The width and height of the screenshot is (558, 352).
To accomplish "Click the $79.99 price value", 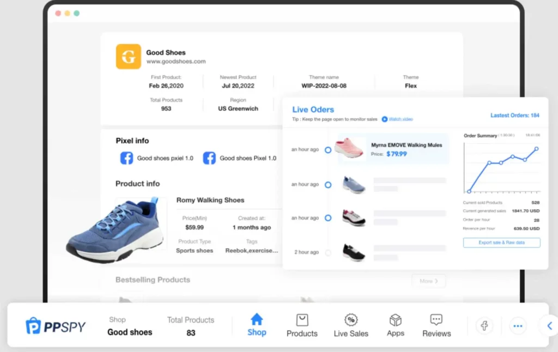I will pyautogui.click(x=397, y=154).
